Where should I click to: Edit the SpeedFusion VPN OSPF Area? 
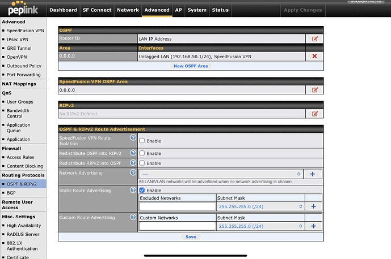point(314,89)
